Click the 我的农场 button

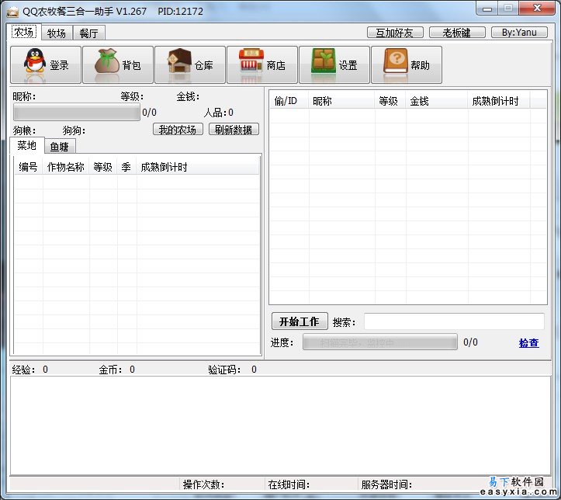click(x=178, y=130)
